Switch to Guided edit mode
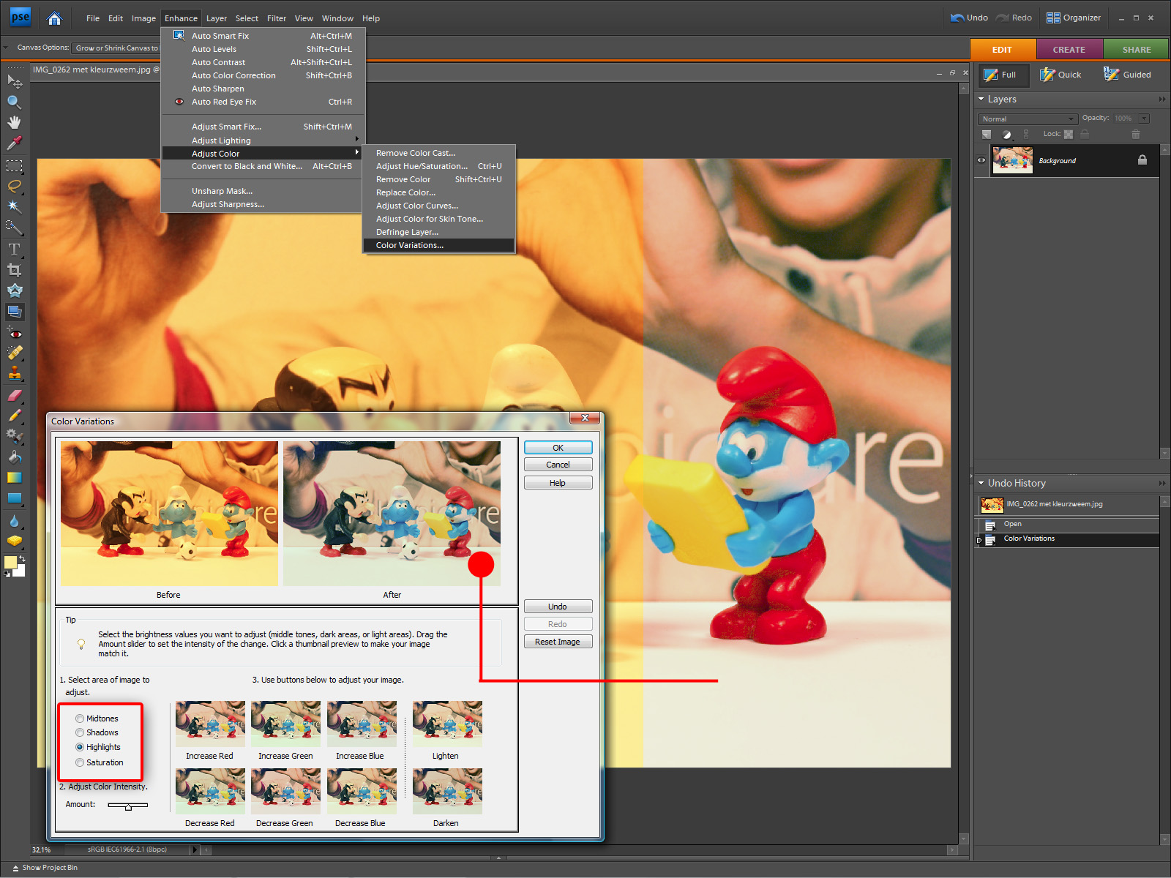This screenshot has height=878, width=1171. click(1127, 75)
